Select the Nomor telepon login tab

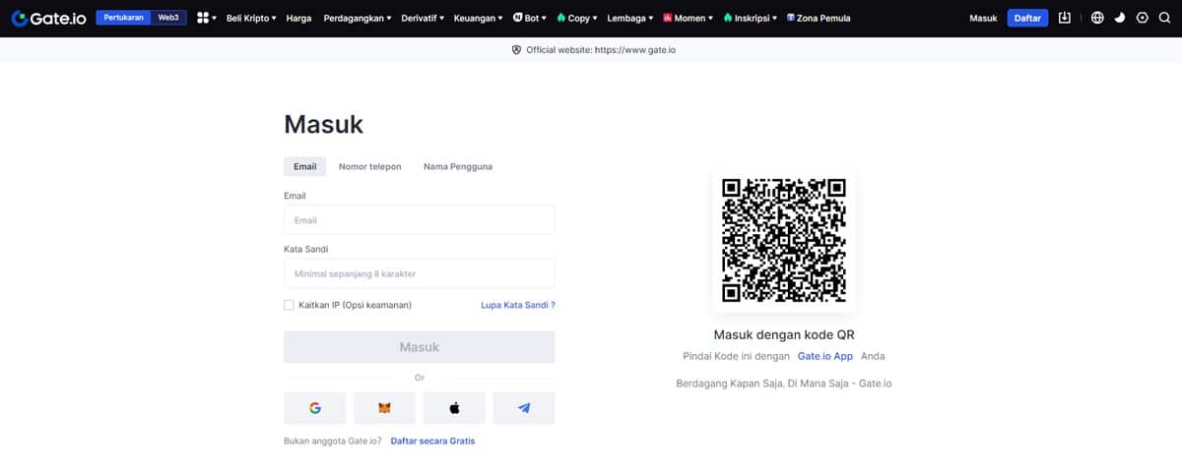coord(370,166)
